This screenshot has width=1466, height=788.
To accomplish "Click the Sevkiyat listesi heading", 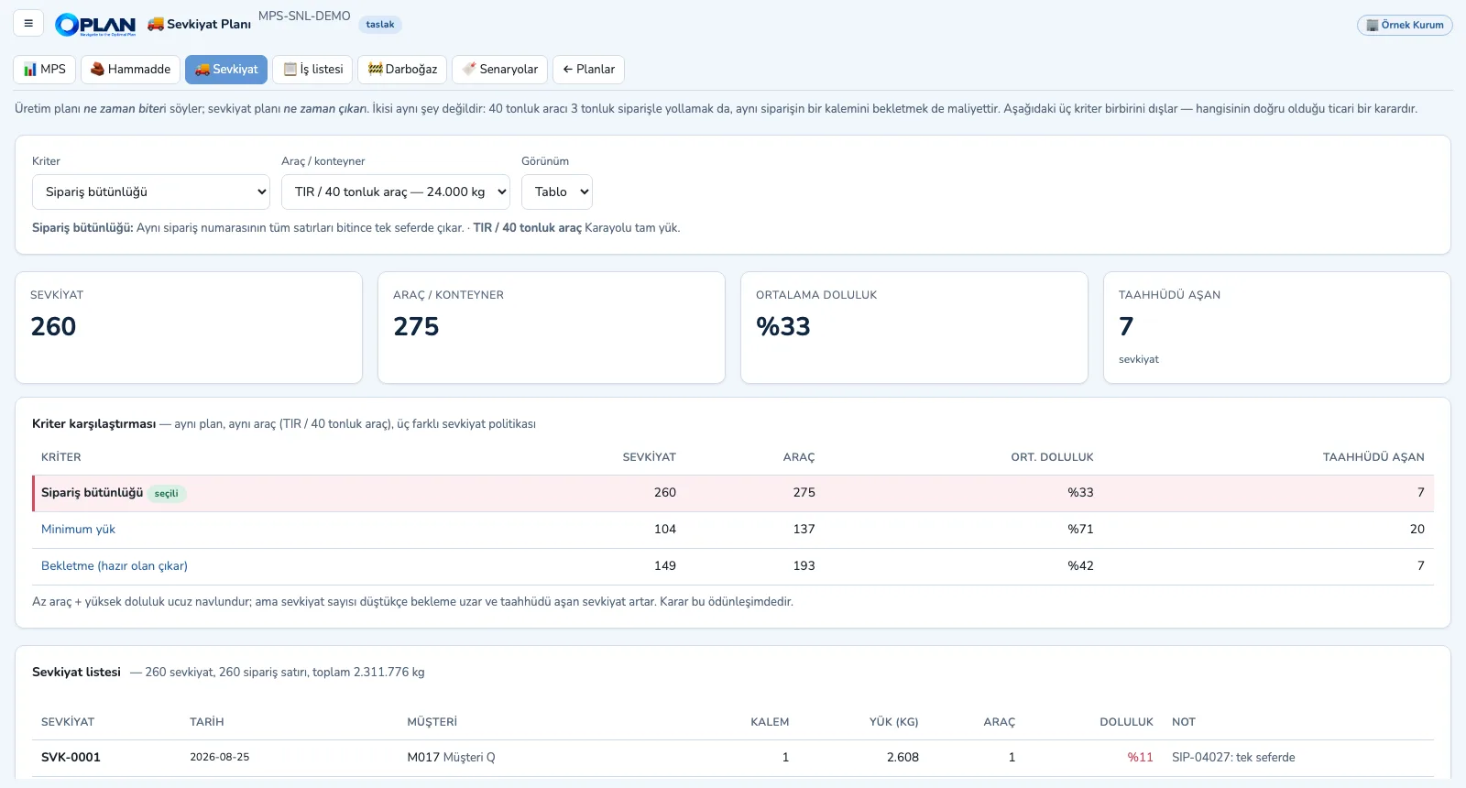I will point(76,673).
